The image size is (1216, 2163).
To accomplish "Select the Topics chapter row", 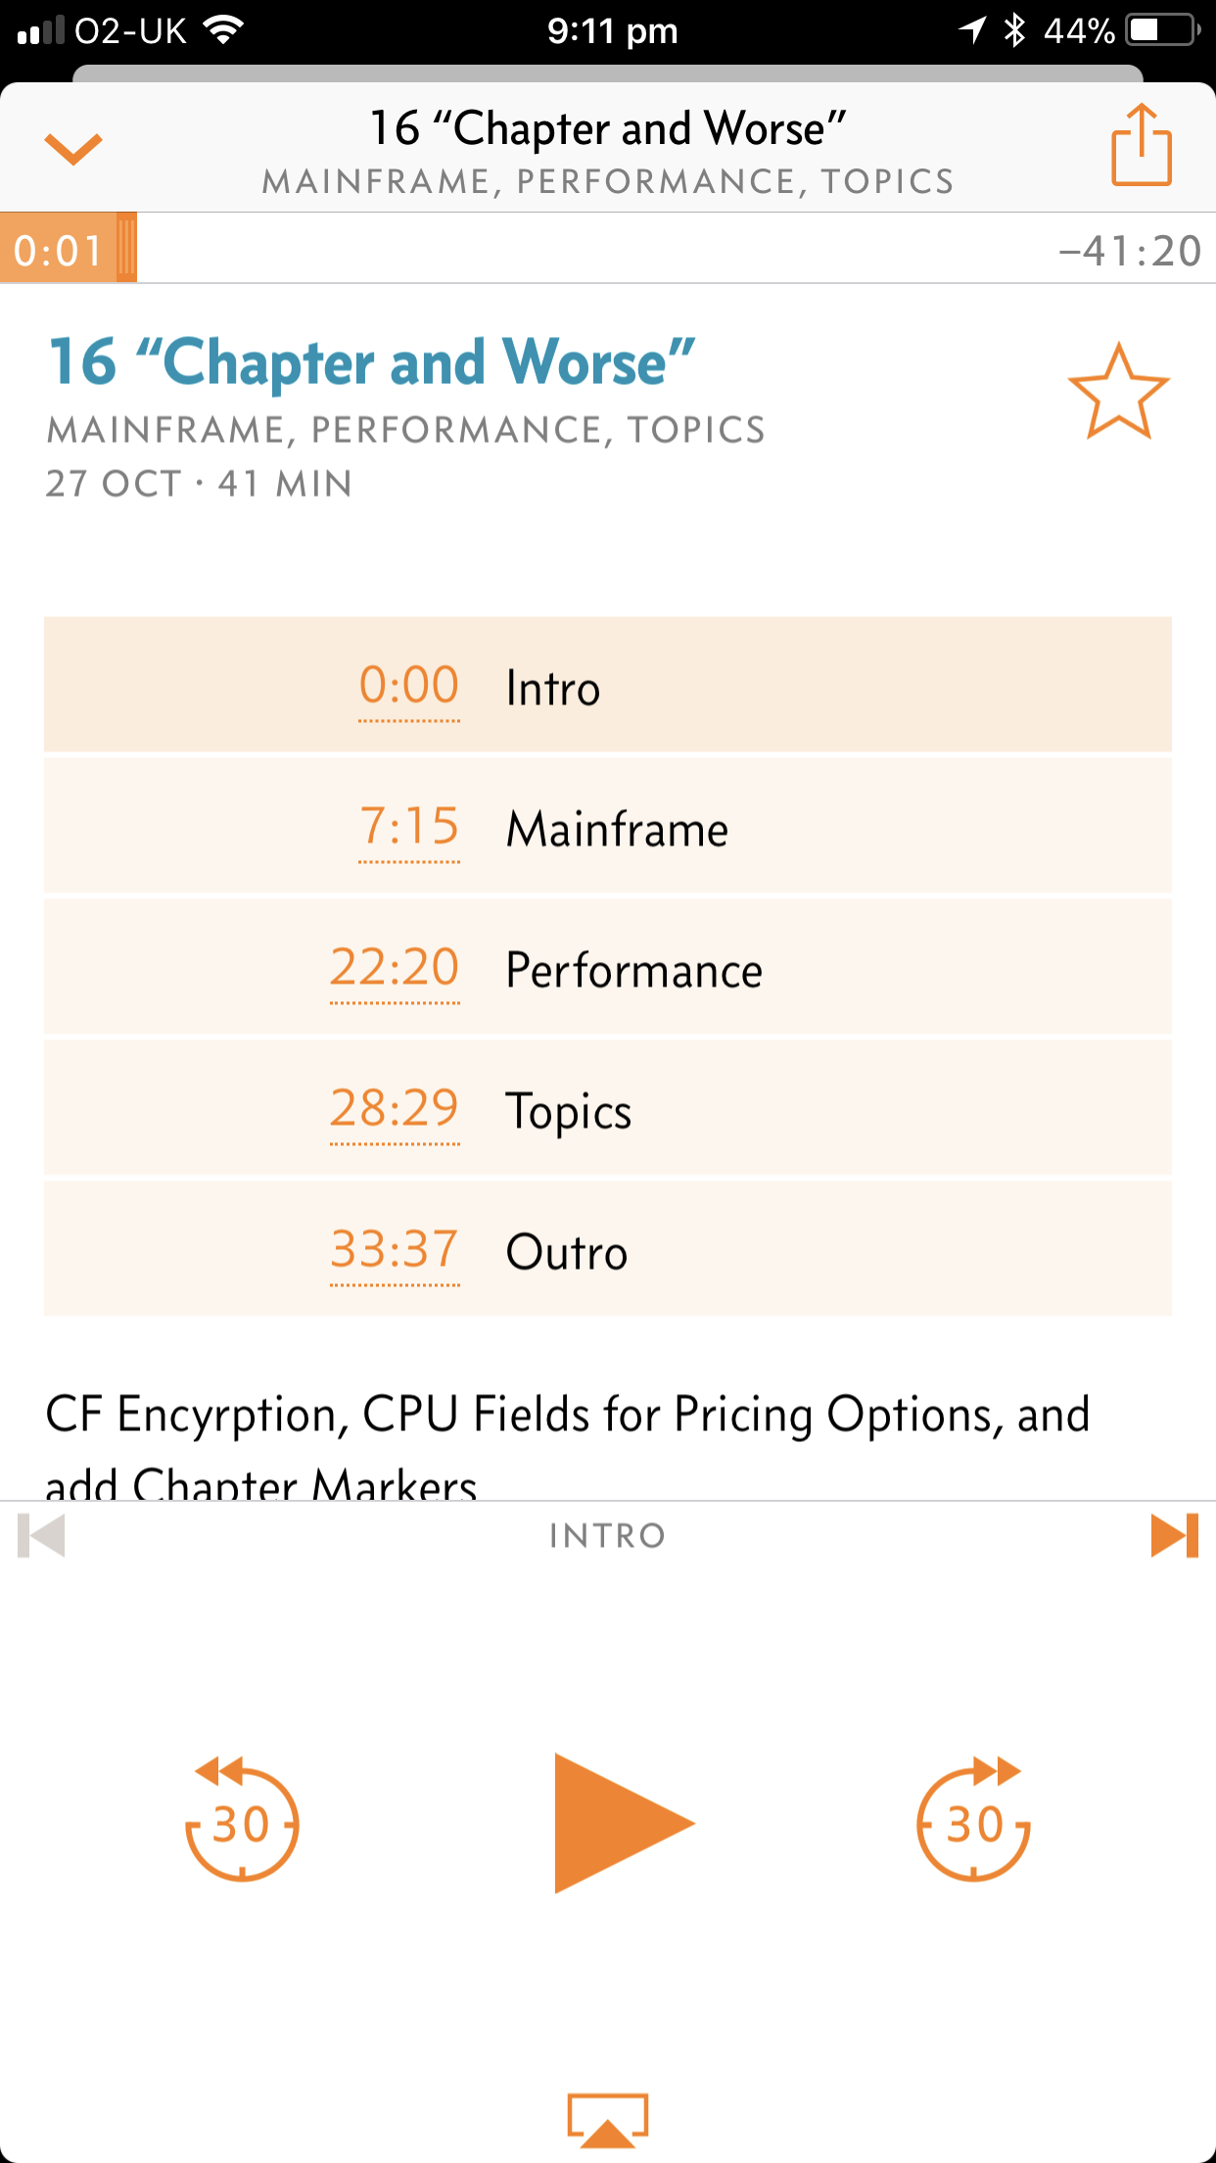I will coord(607,1110).
